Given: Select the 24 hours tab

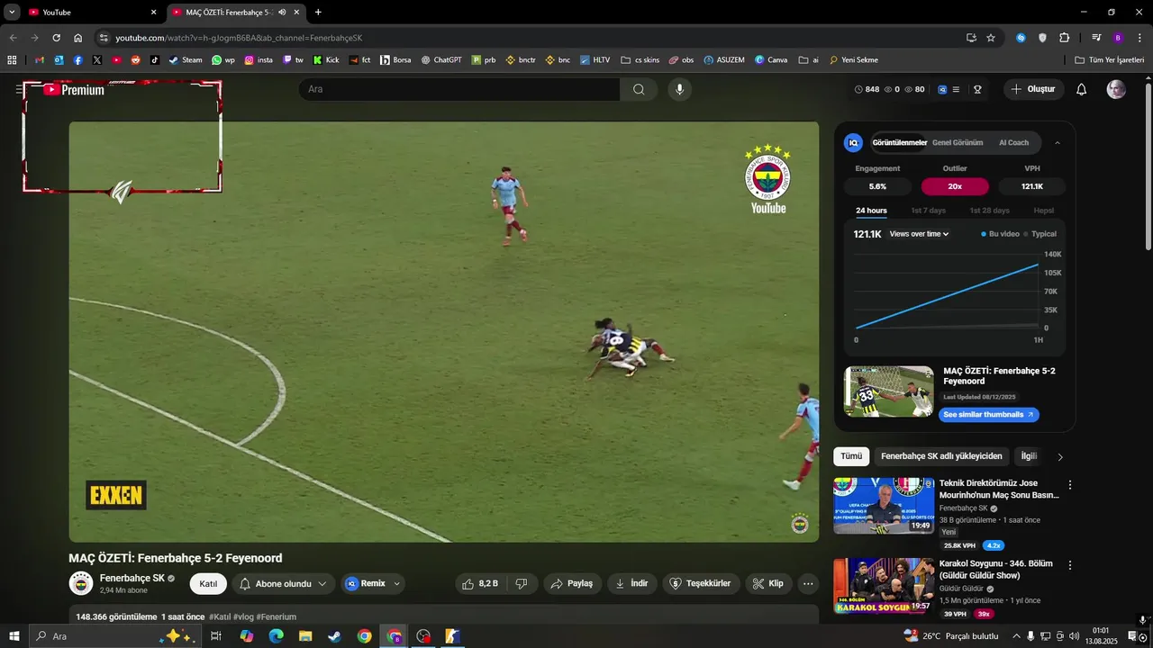Looking at the screenshot, I should click(871, 211).
